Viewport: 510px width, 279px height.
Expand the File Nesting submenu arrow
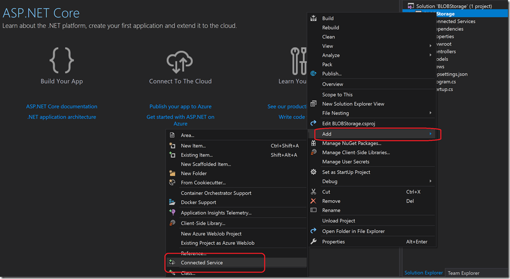point(431,113)
